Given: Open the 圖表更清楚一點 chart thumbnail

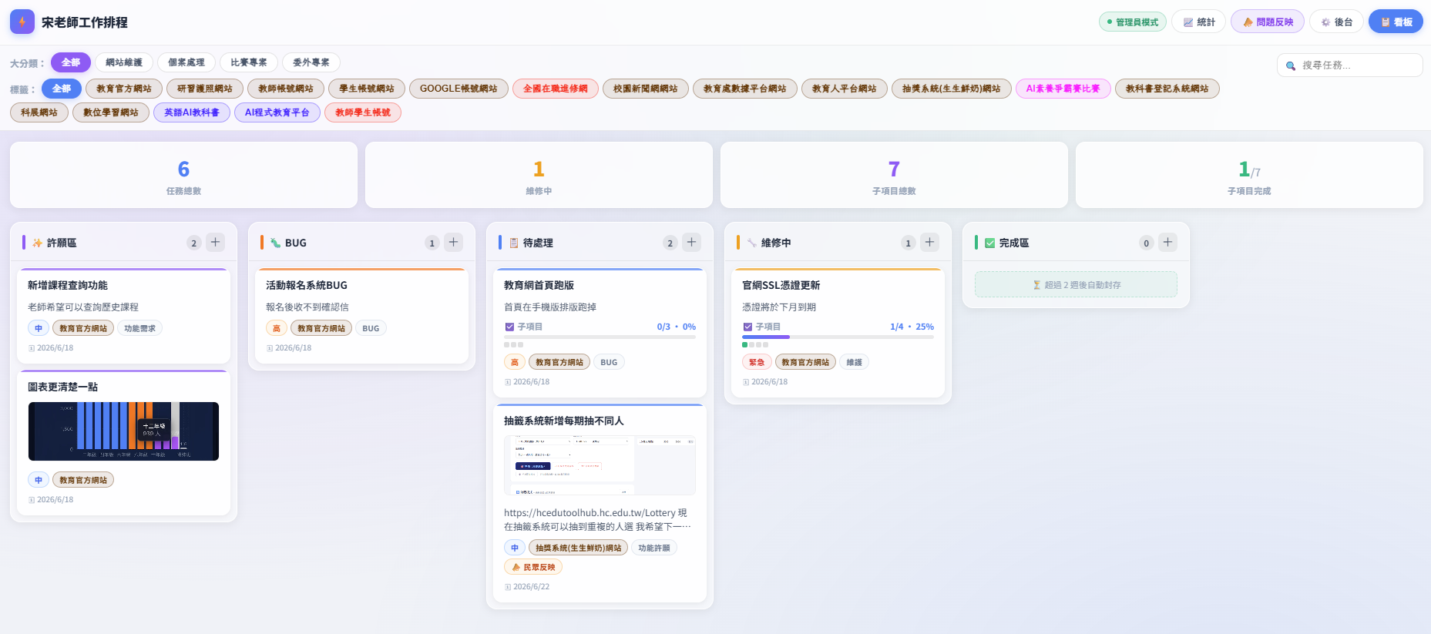Looking at the screenshot, I should (123, 431).
